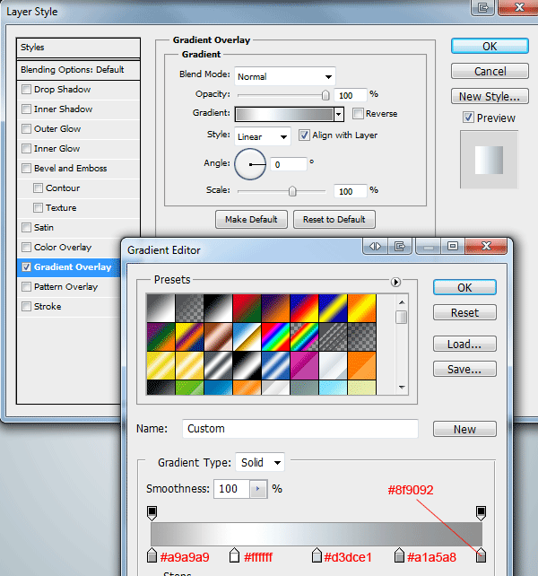Enable the Inner Shadow checkbox
Screen dimensions: 538x576
pos(26,109)
